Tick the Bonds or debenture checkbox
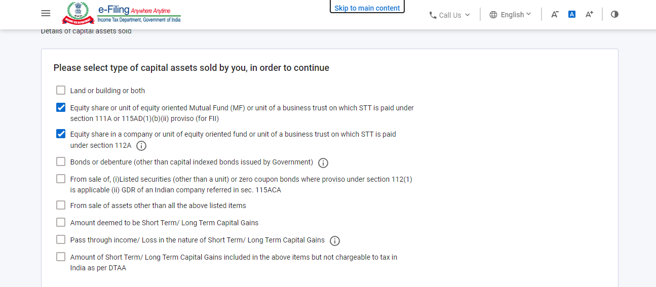Image resolution: width=656 pixels, height=287 pixels. tap(61, 161)
